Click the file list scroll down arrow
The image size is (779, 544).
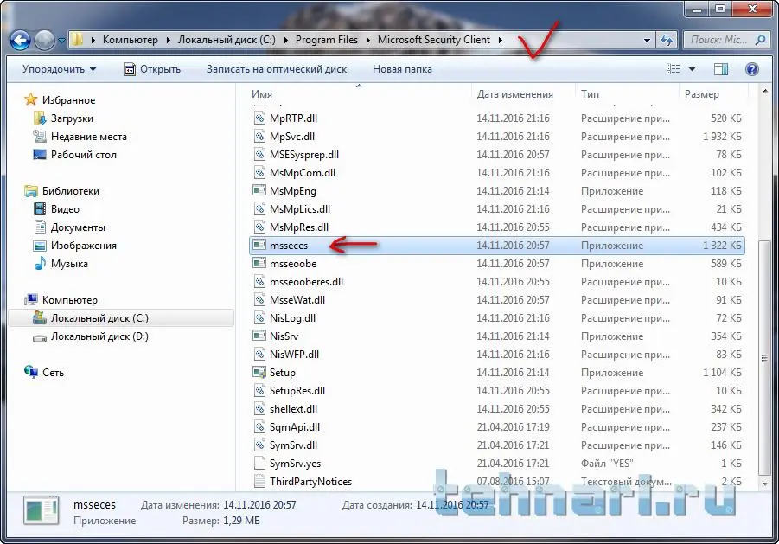[x=764, y=483]
